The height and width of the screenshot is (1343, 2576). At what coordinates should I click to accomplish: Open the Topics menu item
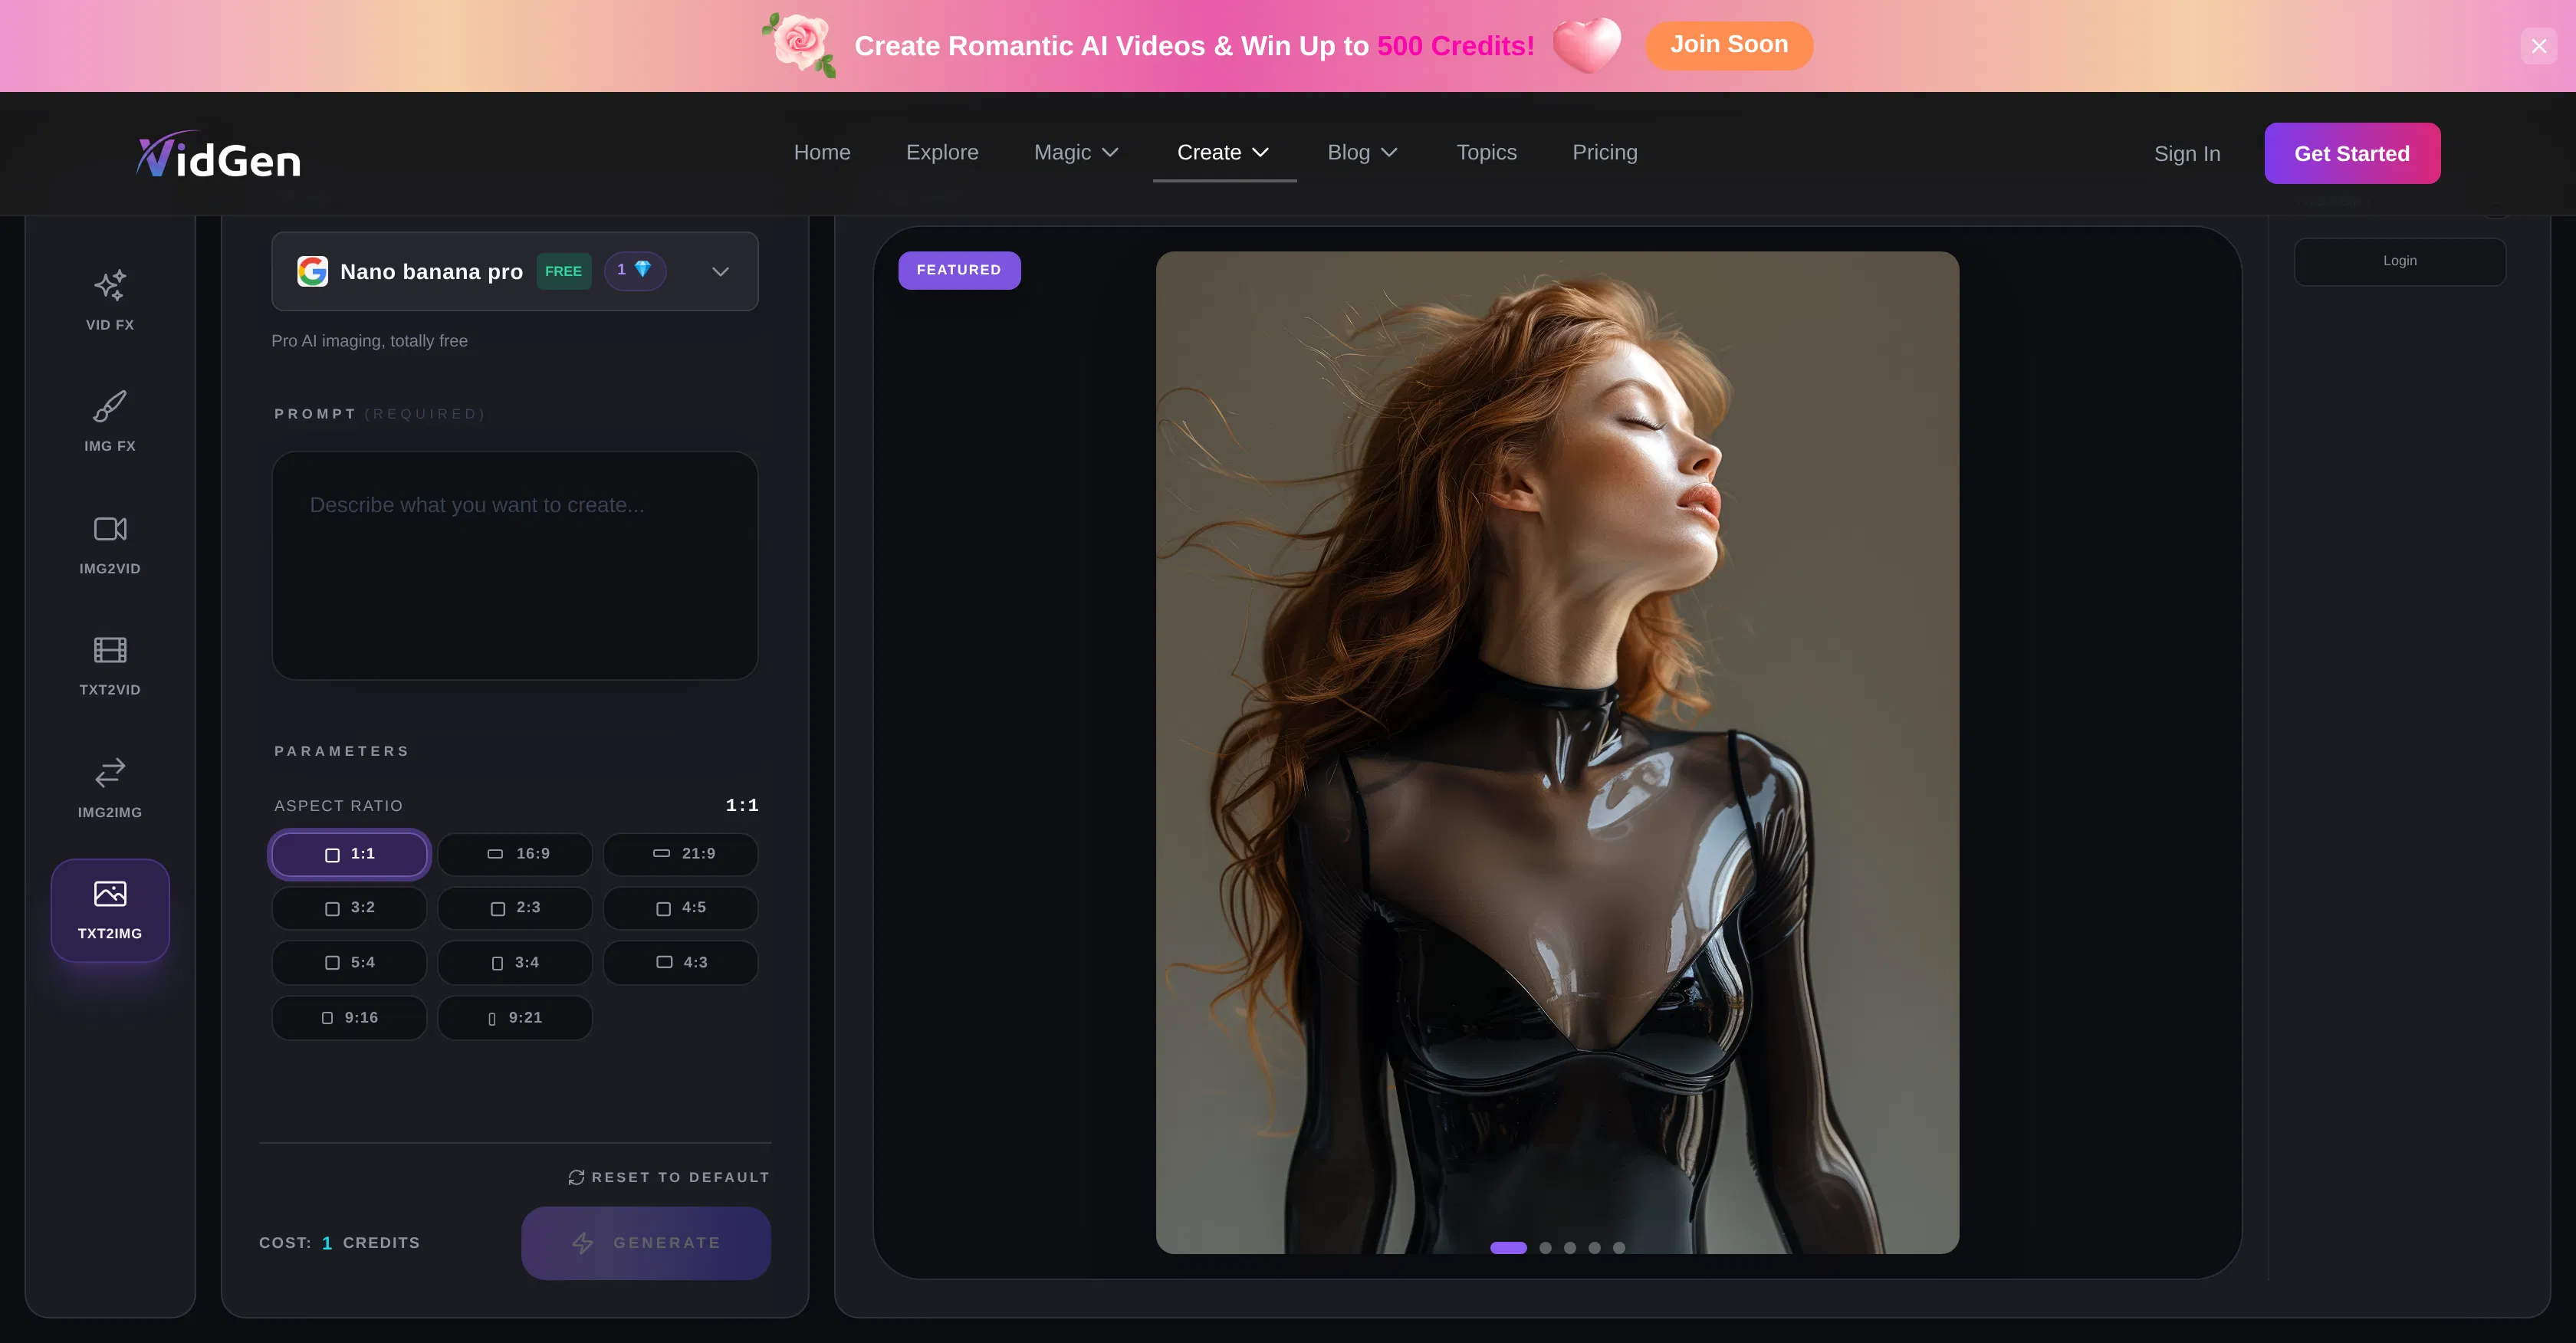click(x=1486, y=152)
